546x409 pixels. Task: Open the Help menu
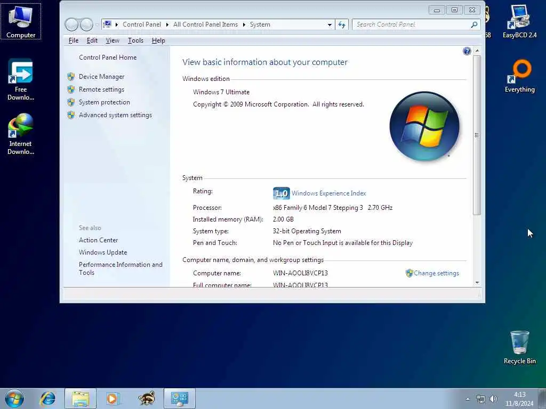pyautogui.click(x=158, y=40)
